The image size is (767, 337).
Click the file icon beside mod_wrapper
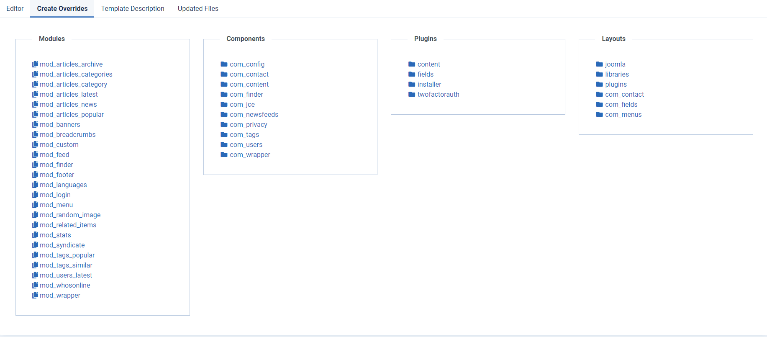click(x=35, y=295)
